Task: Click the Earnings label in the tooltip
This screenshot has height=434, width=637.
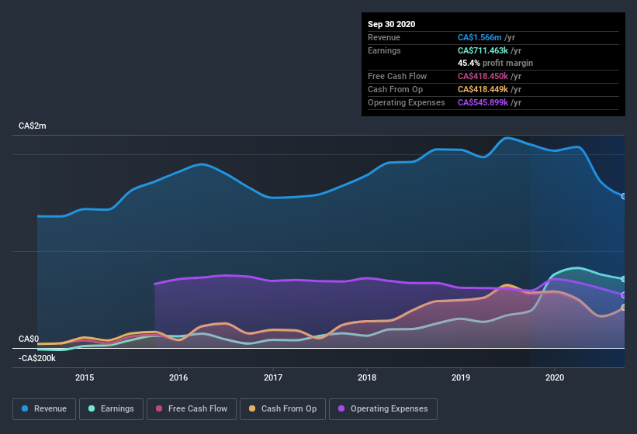Action: [384, 50]
